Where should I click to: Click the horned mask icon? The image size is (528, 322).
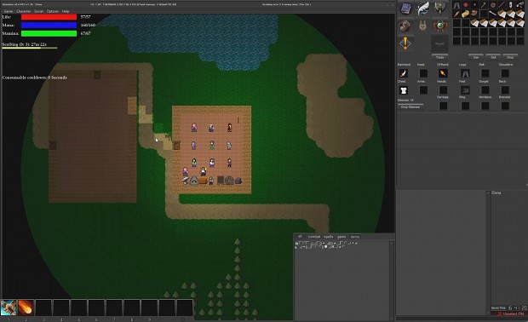point(422,26)
